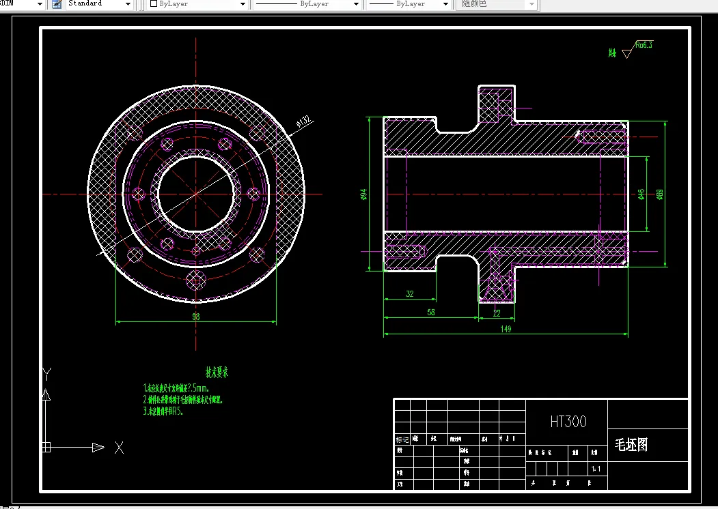This screenshot has width=718, height=509.
Task: Select the 22 flange width dimension
Action: [x=497, y=313]
